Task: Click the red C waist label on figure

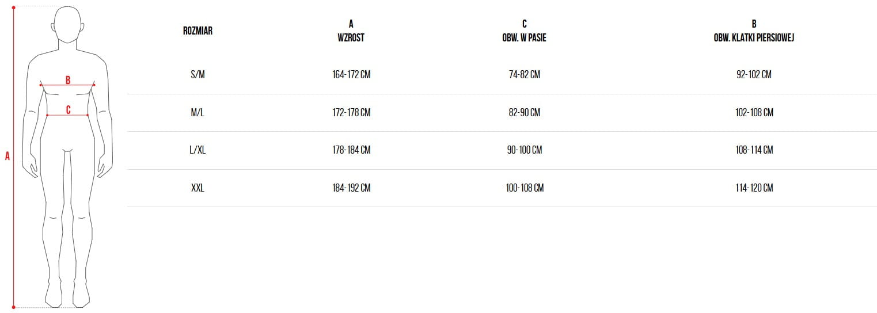Action: (x=68, y=109)
